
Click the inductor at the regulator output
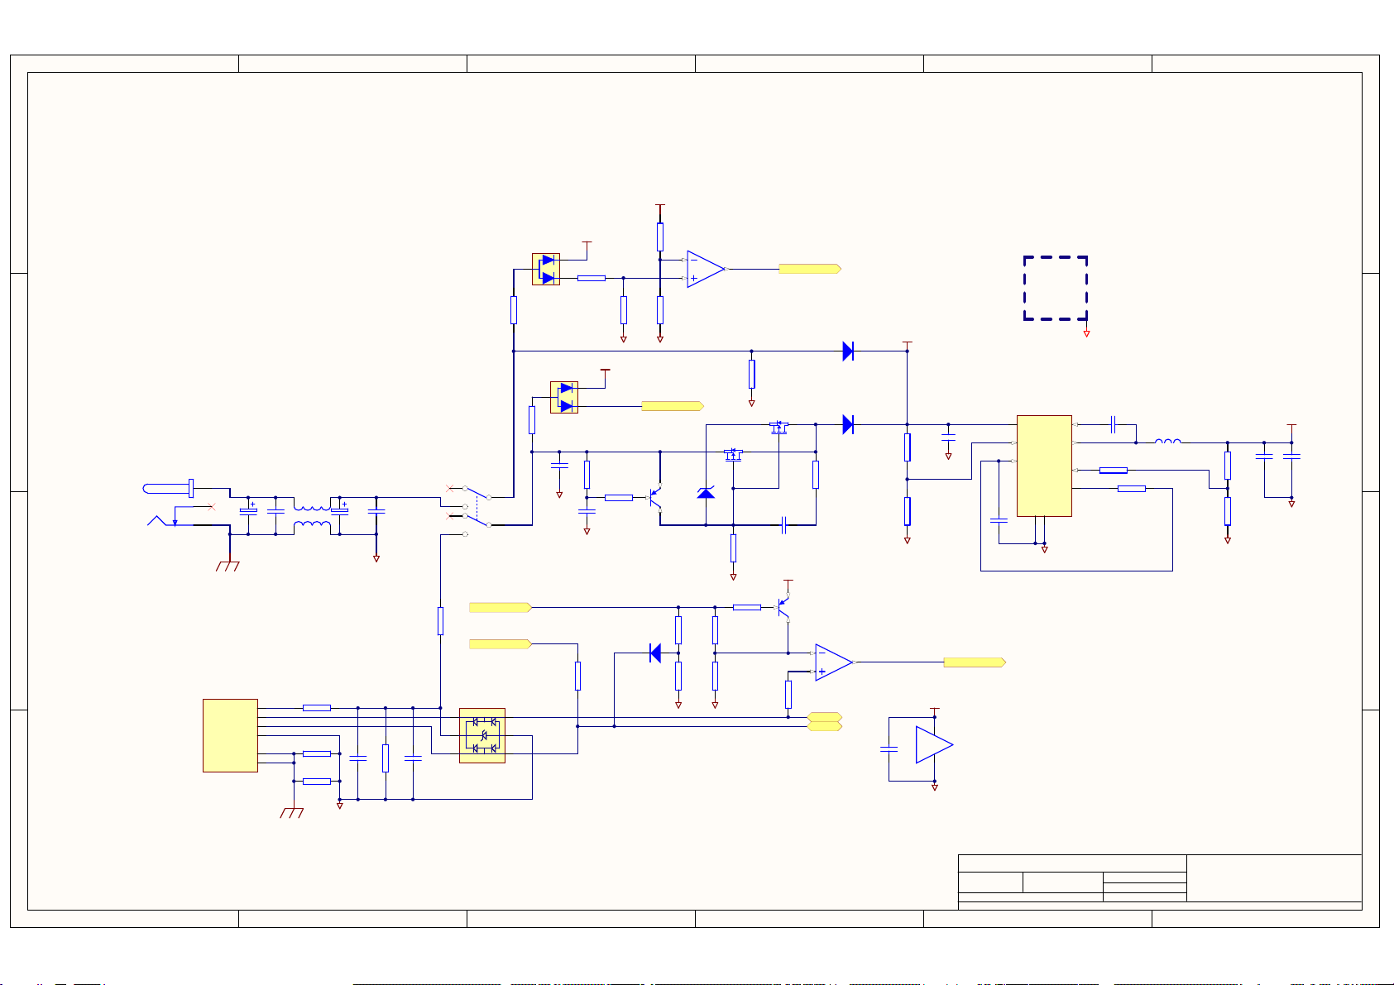1167,441
